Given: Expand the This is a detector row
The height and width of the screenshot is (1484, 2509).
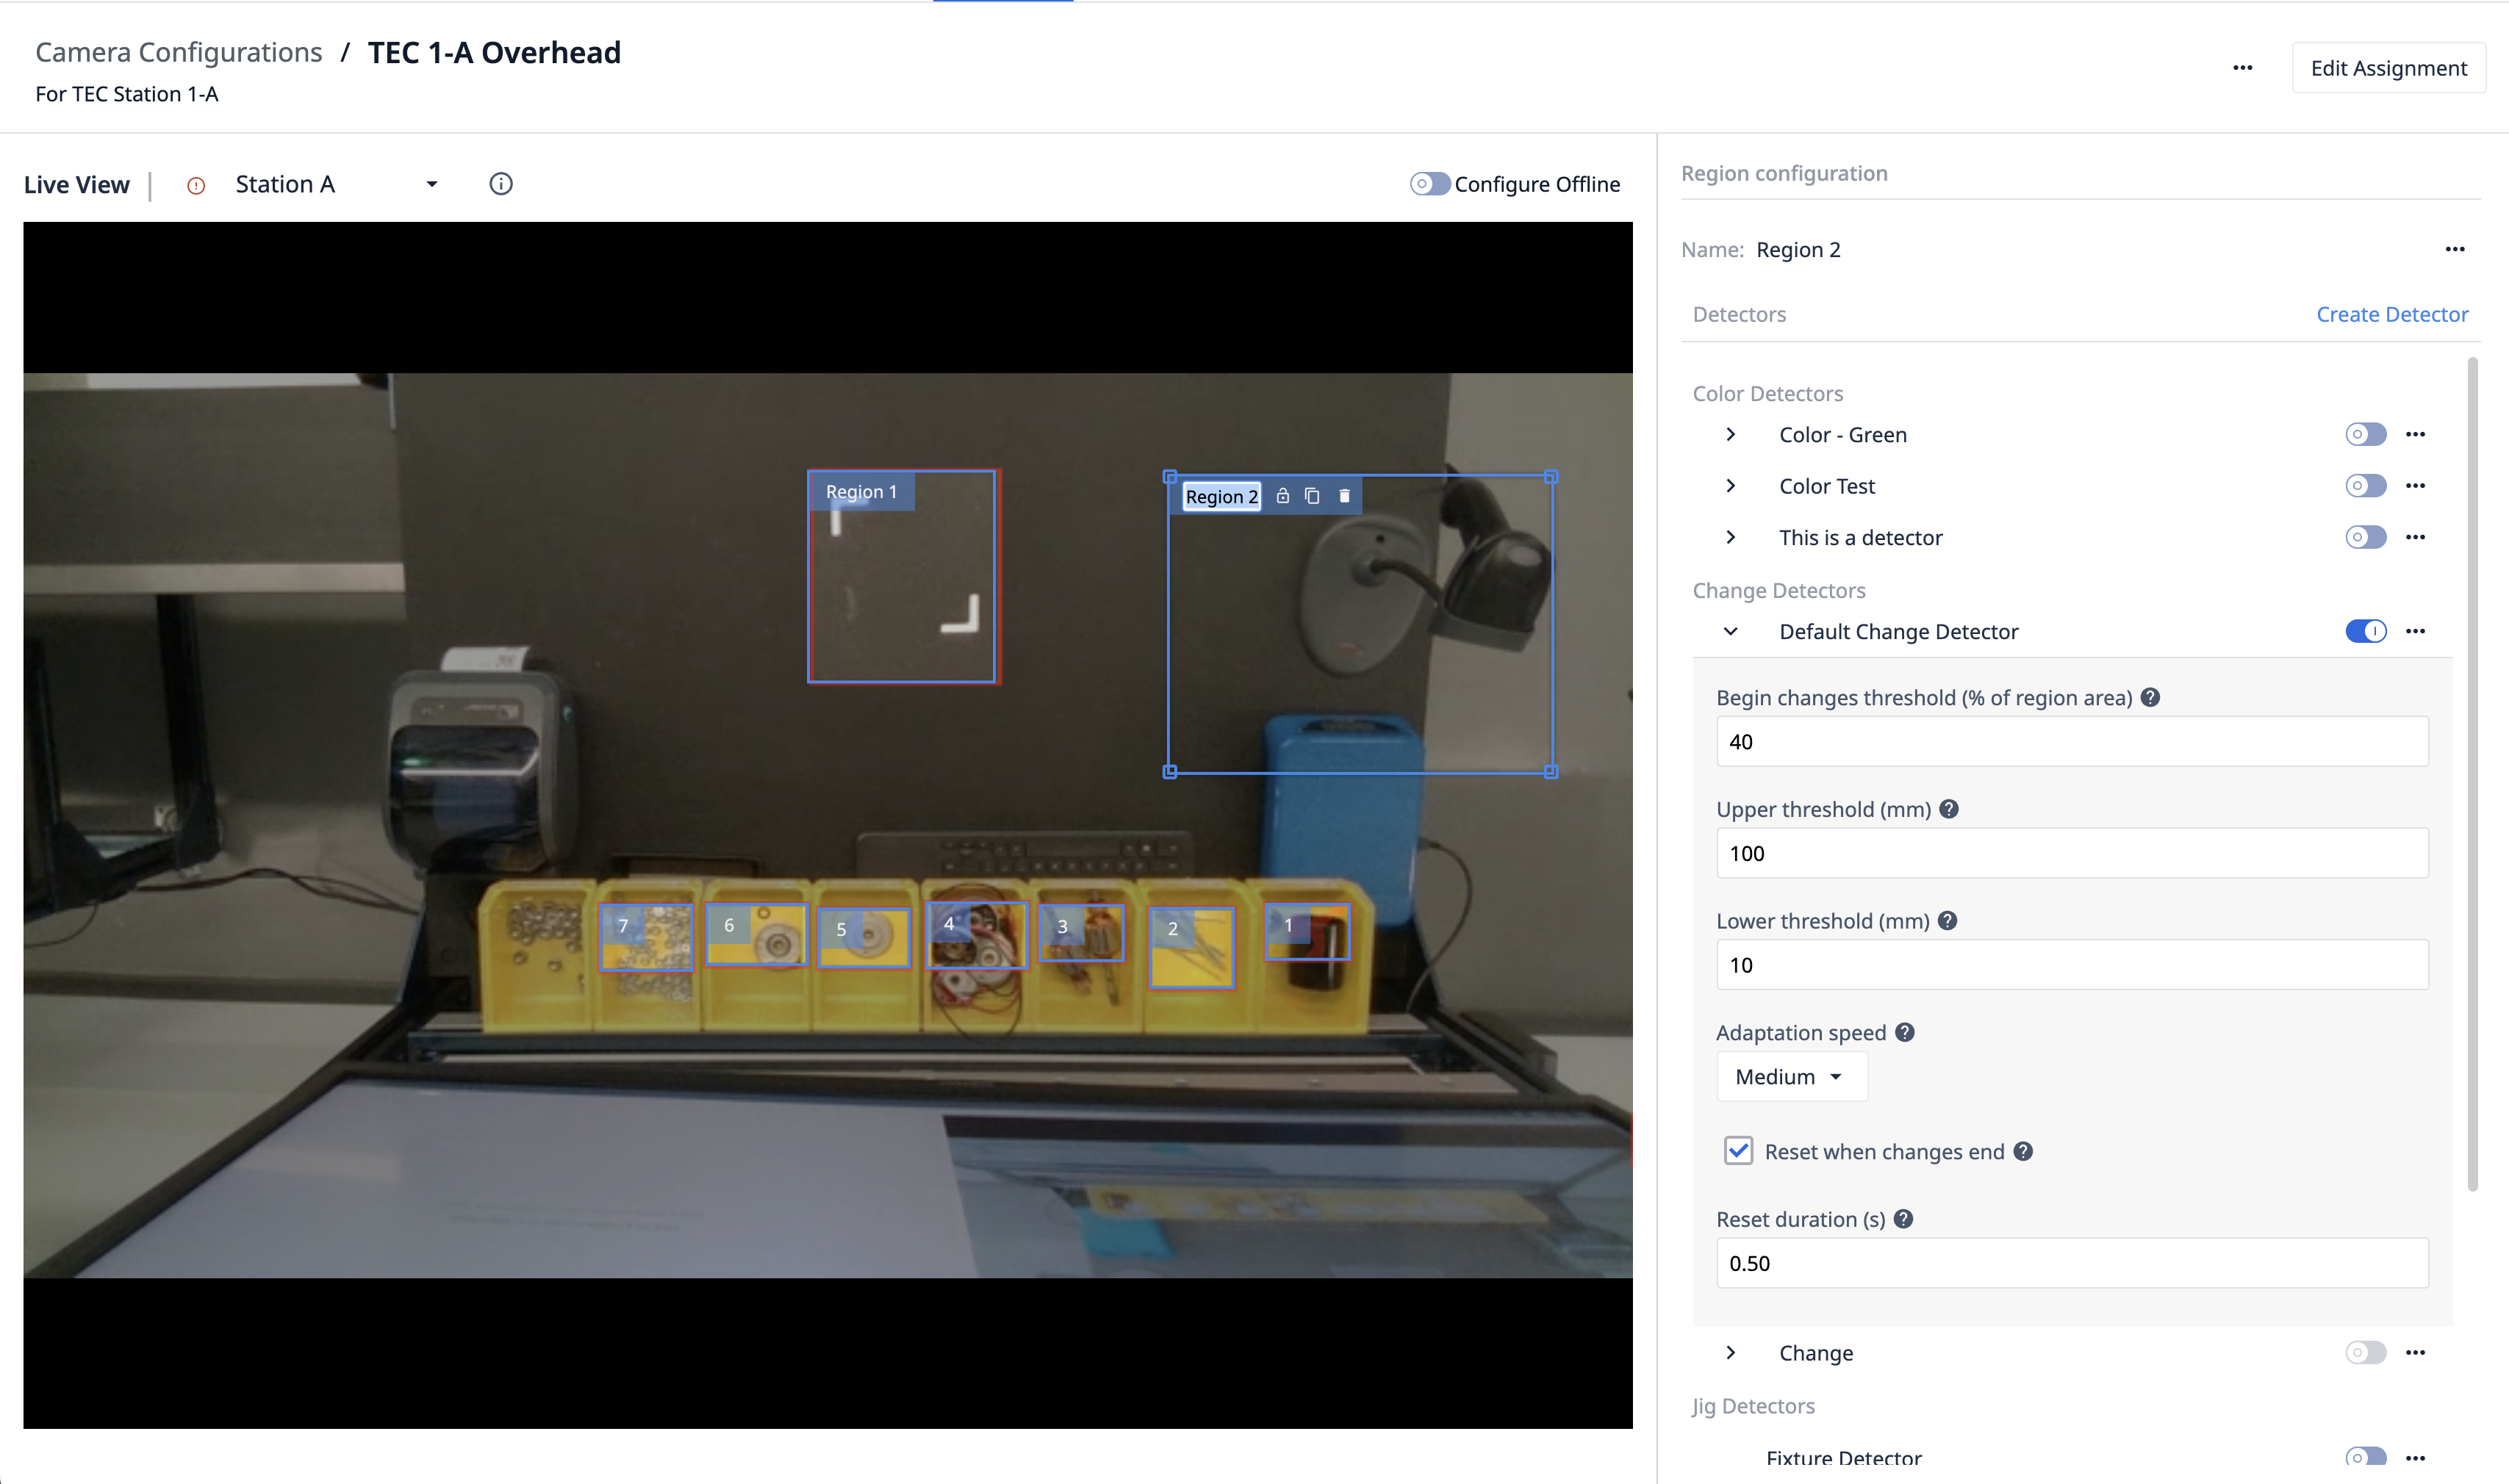Looking at the screenshot, I should [1731, 537].
